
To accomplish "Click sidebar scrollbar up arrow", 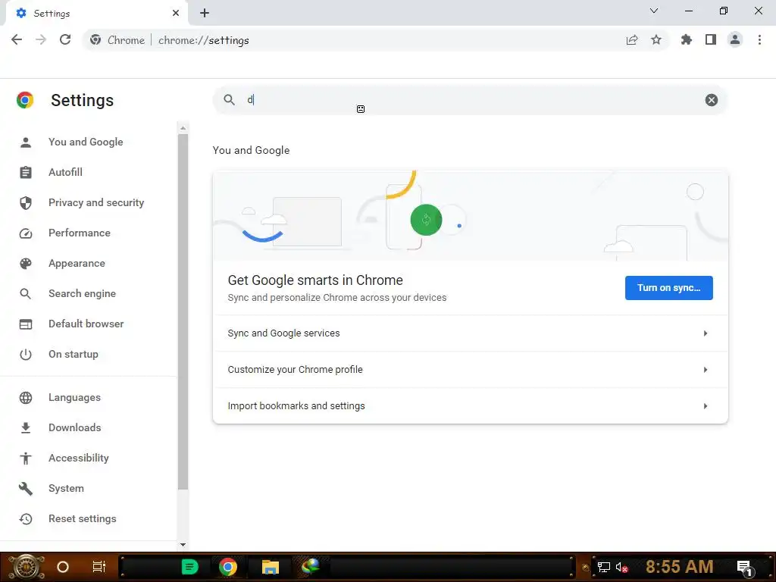I will (183, 128).
